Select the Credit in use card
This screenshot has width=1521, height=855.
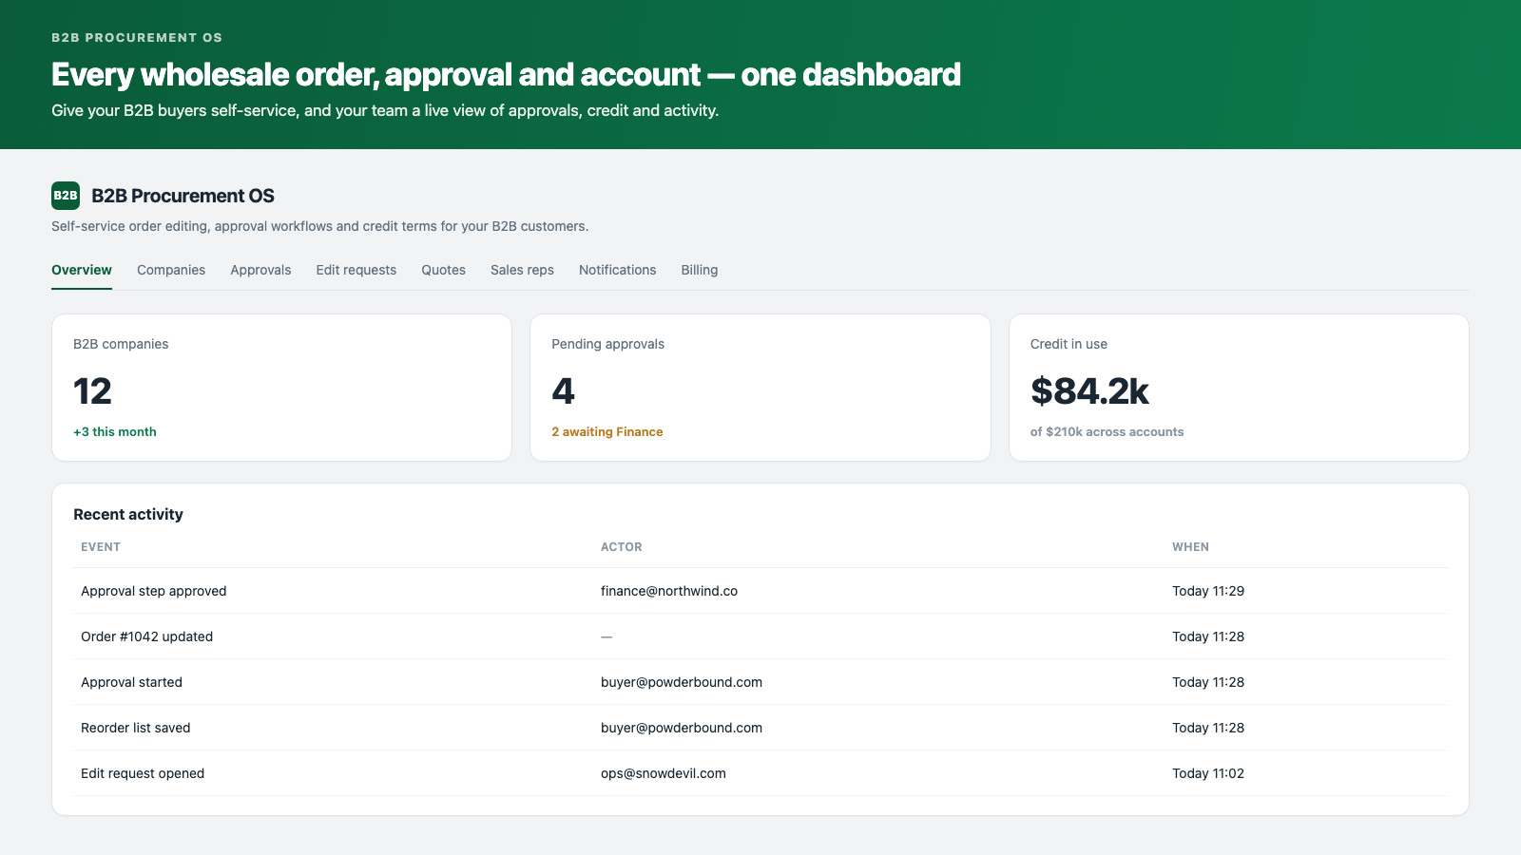[x=1239, y=388]
